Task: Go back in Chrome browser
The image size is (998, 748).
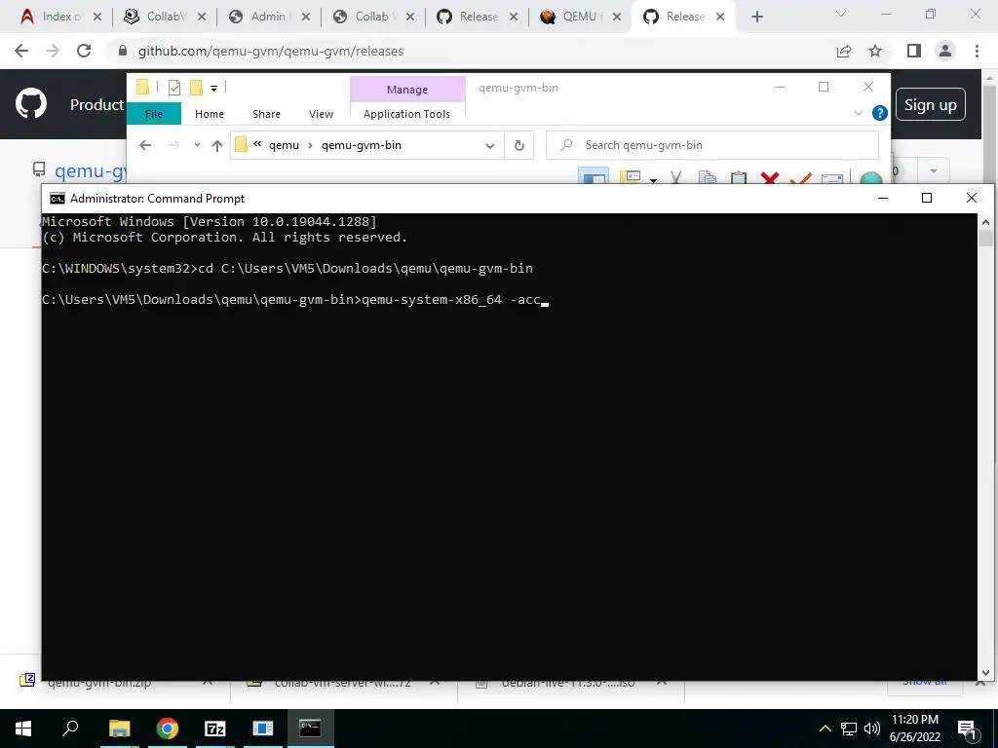Action: tap(21, 51)
